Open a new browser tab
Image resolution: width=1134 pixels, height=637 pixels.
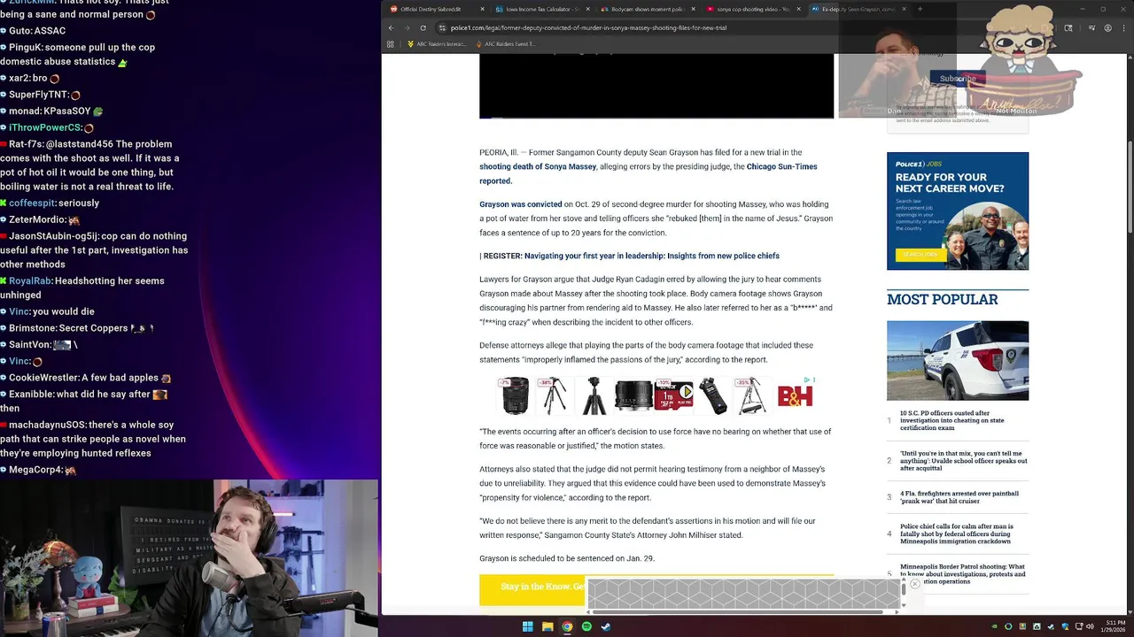920,9
